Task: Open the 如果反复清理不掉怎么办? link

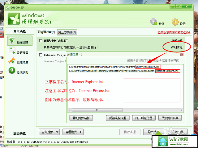Action: pyautogui.click(x=174, y=32)
